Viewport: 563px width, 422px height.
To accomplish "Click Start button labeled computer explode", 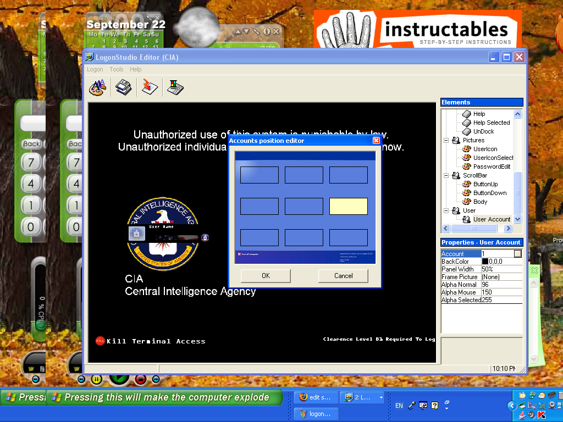I will pyautogui.click(x=165, y=397).
